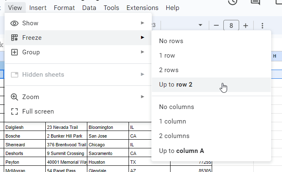This screenshot has height=172, width=282.
Task: Click the Full screen brackets icon
Action: coord(15,111)
